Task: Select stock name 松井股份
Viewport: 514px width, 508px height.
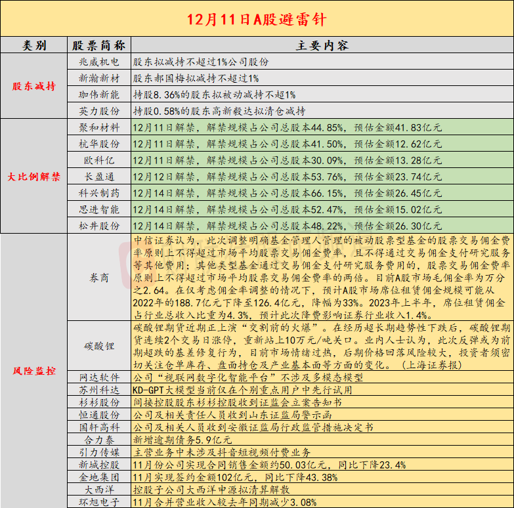Action: coord(99,226)
